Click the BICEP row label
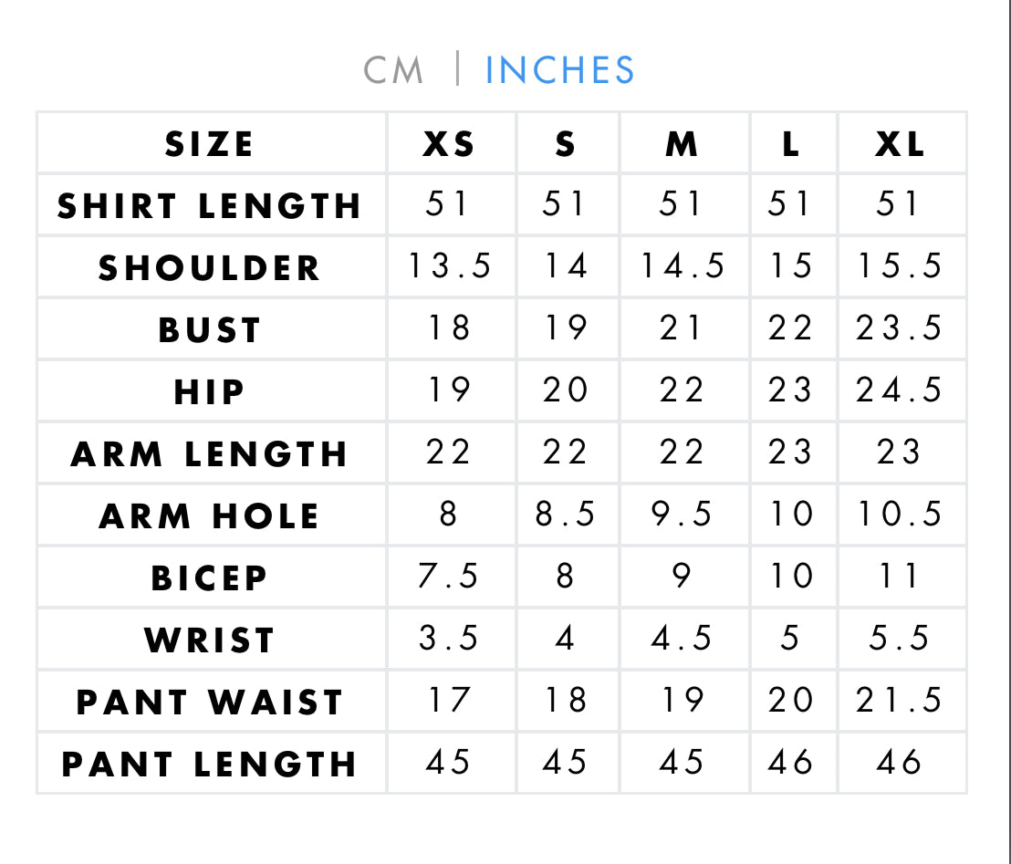This screenshot has height=864, width=1011. point(210,578)
